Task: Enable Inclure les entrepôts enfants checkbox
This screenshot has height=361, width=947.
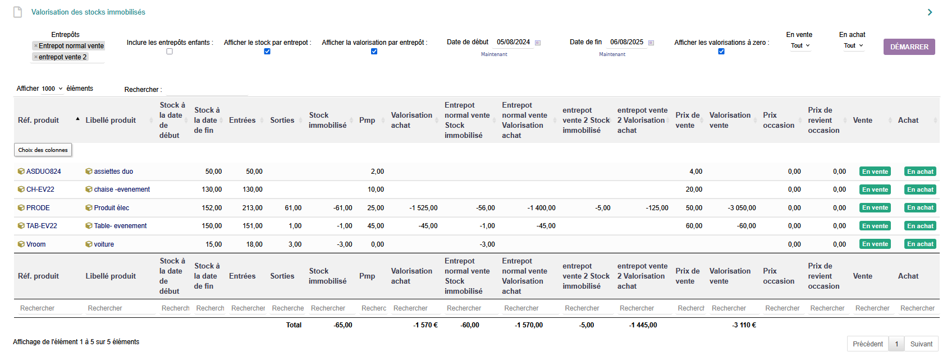Action: pyautogui.click(x=170, y=52)
